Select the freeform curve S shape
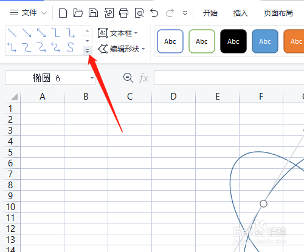This screenshot has height=252, width=304. pos(71,47)
